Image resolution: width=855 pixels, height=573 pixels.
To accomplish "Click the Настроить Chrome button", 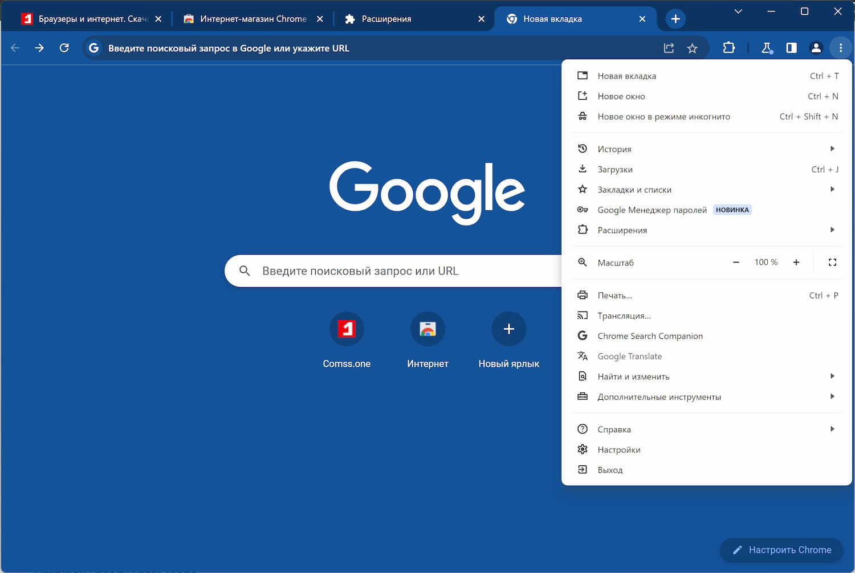I will pos(781,550).
